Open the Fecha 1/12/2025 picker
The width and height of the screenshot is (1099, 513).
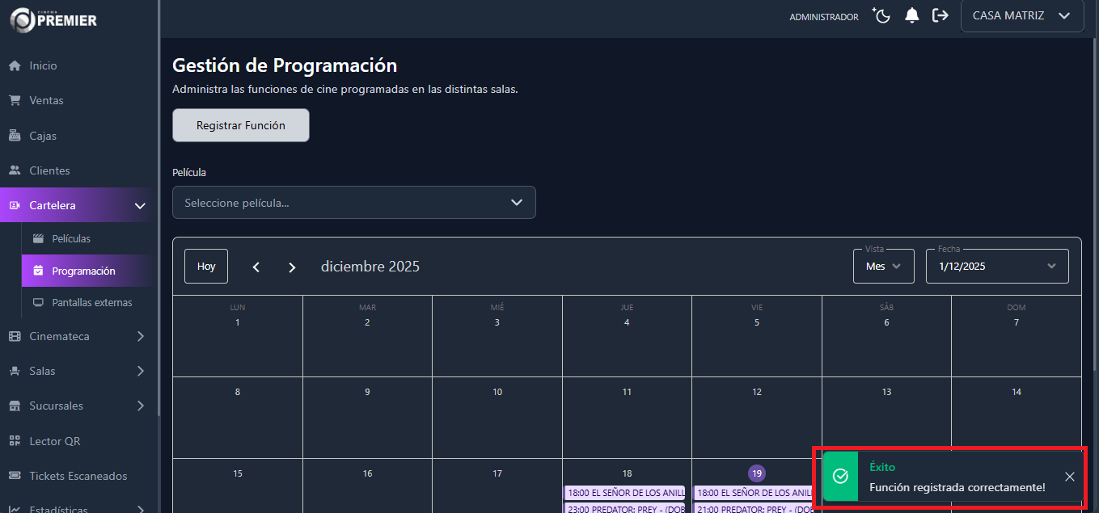(x=996, y=266)
